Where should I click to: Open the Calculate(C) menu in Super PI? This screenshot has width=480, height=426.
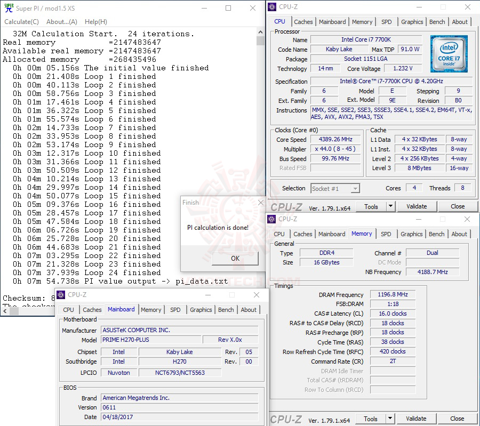point(21,22)
